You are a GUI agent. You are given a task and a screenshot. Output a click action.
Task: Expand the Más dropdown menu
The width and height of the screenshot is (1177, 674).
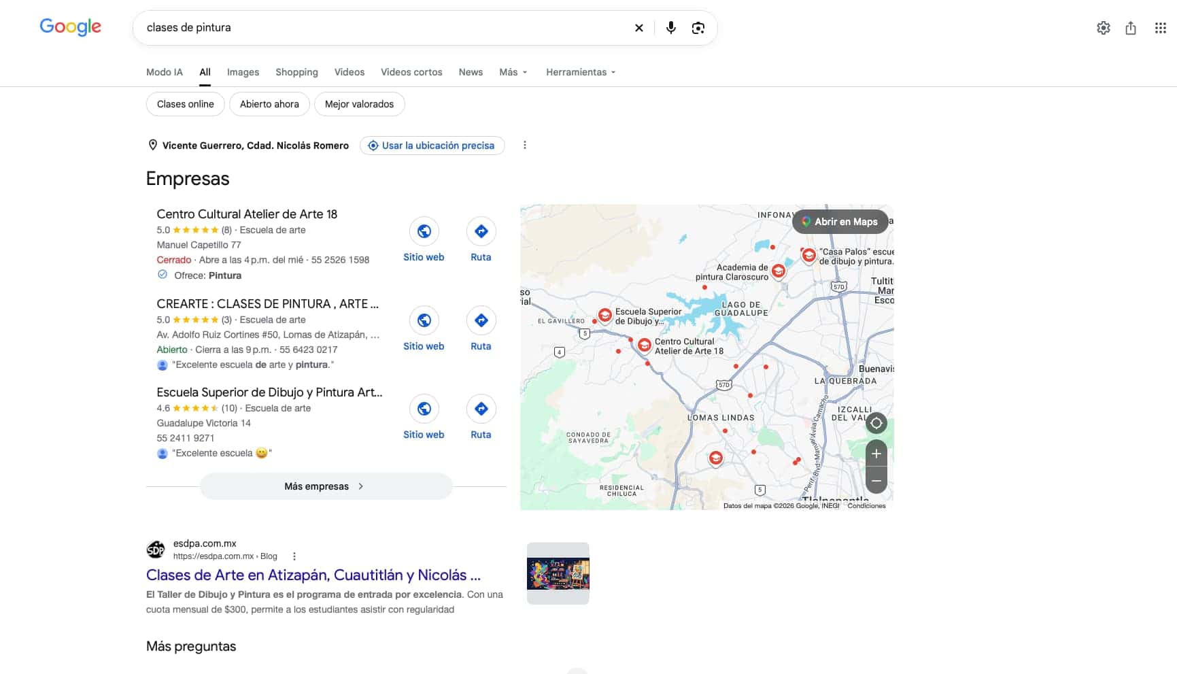pos(513,72)
